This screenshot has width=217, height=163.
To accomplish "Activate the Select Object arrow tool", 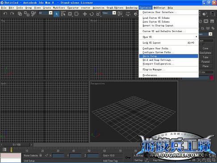I will click(56, 14).
